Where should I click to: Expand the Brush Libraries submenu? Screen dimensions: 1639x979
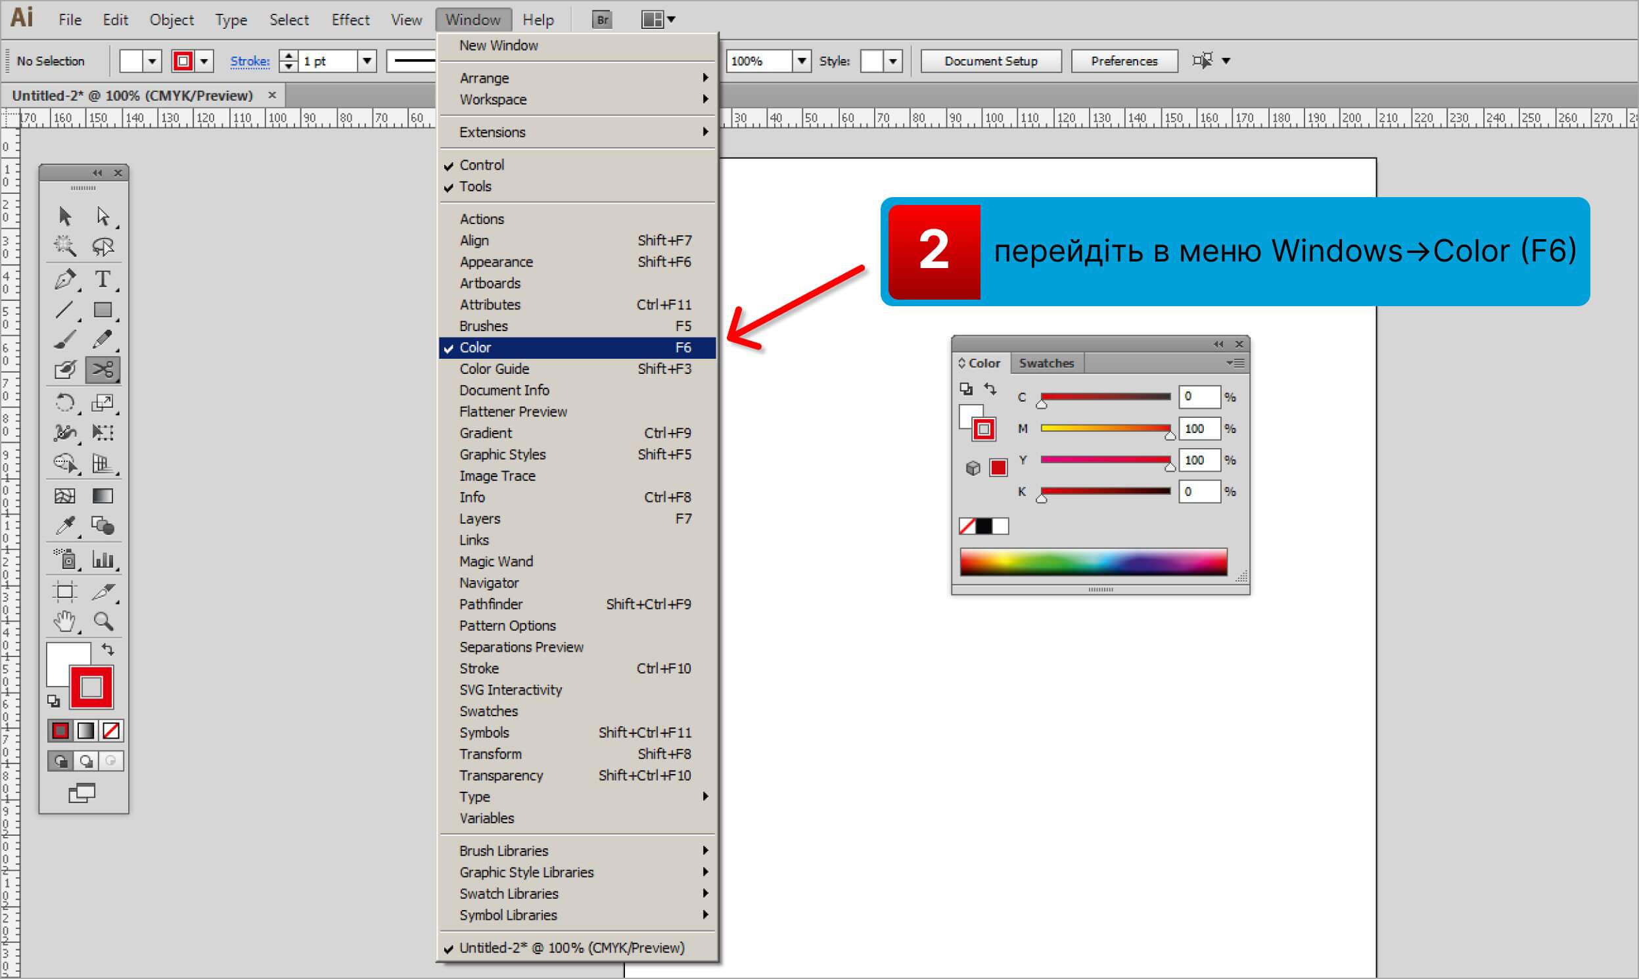pyautogui.click(x=578, y=851)
